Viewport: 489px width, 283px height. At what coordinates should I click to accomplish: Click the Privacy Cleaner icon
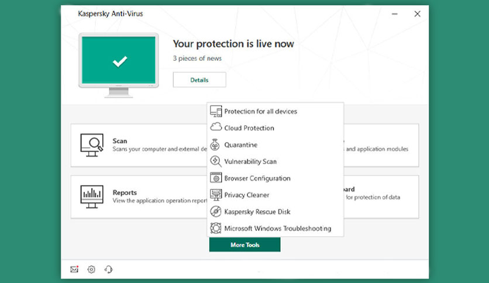tap(215, 195)
